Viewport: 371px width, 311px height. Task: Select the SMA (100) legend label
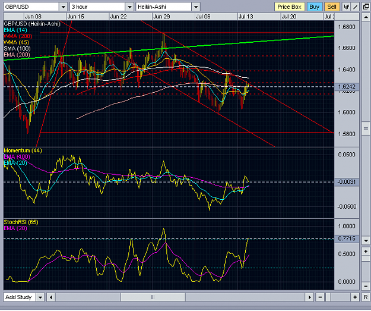point(17,49)
